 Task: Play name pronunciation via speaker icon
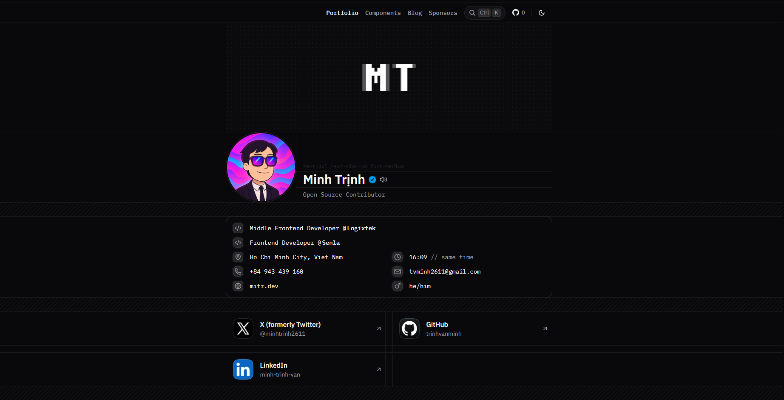click(x=383, y=180)
